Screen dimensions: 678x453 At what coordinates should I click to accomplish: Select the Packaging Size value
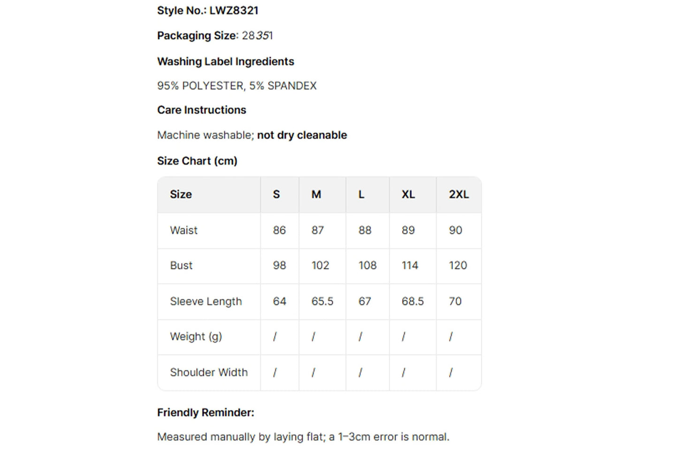(x=257, y=36)
